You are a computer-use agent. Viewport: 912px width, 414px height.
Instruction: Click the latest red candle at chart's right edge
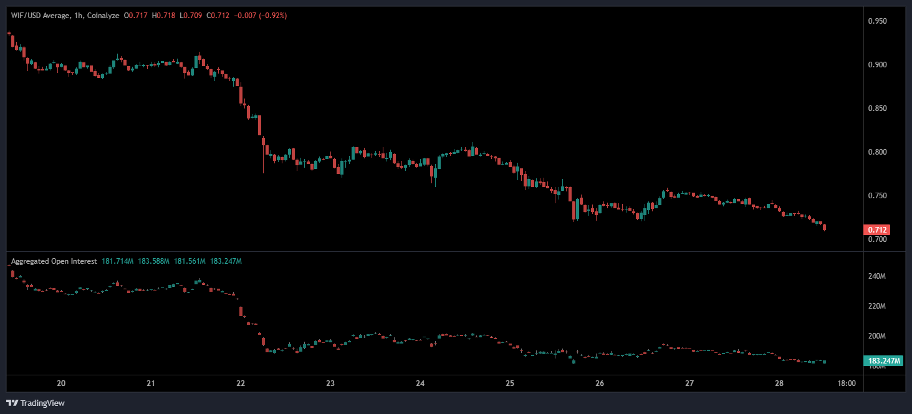pos(825,228)
